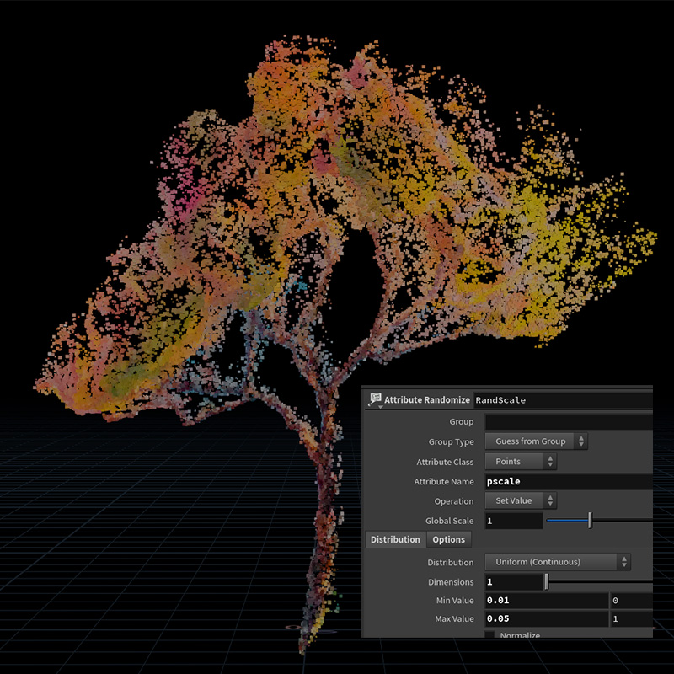Click the Attribute Randomize title label

[428, 399]
